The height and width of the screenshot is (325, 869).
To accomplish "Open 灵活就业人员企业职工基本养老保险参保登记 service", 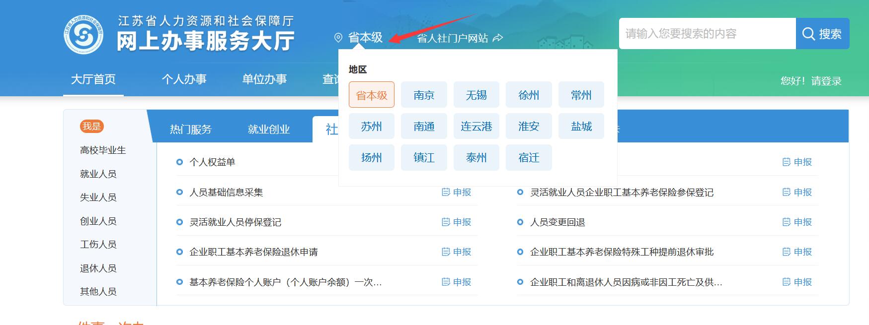I will pos(622,192).
